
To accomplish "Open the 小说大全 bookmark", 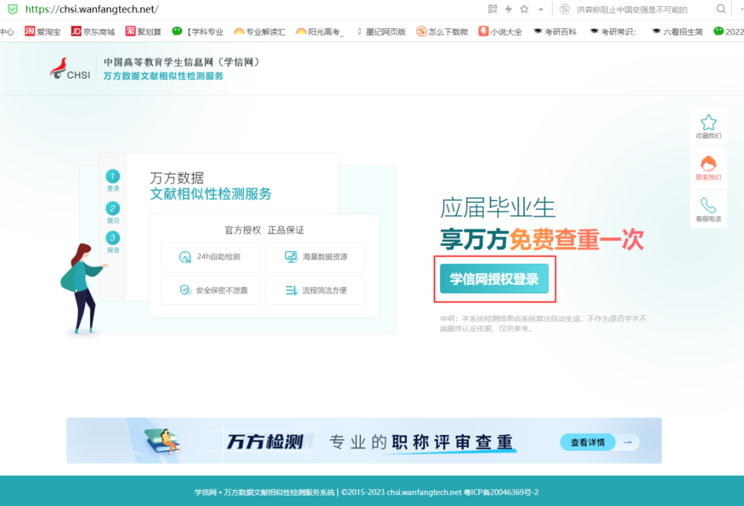I will pos(500,32).
